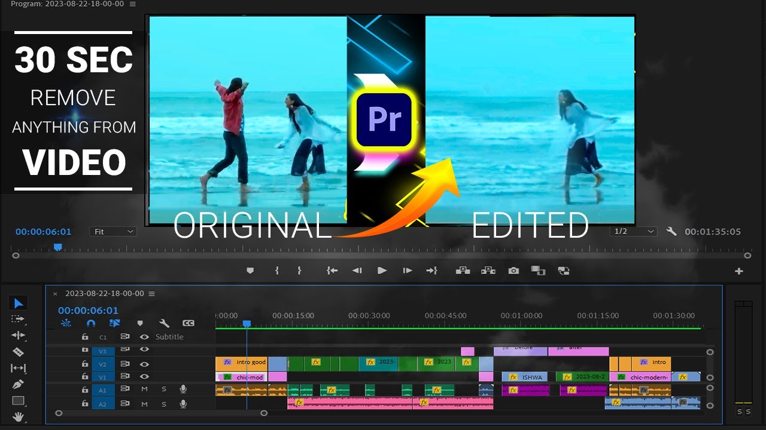Select the Slip tool
The width and height of the screenshot is (766, 430).
18,368
